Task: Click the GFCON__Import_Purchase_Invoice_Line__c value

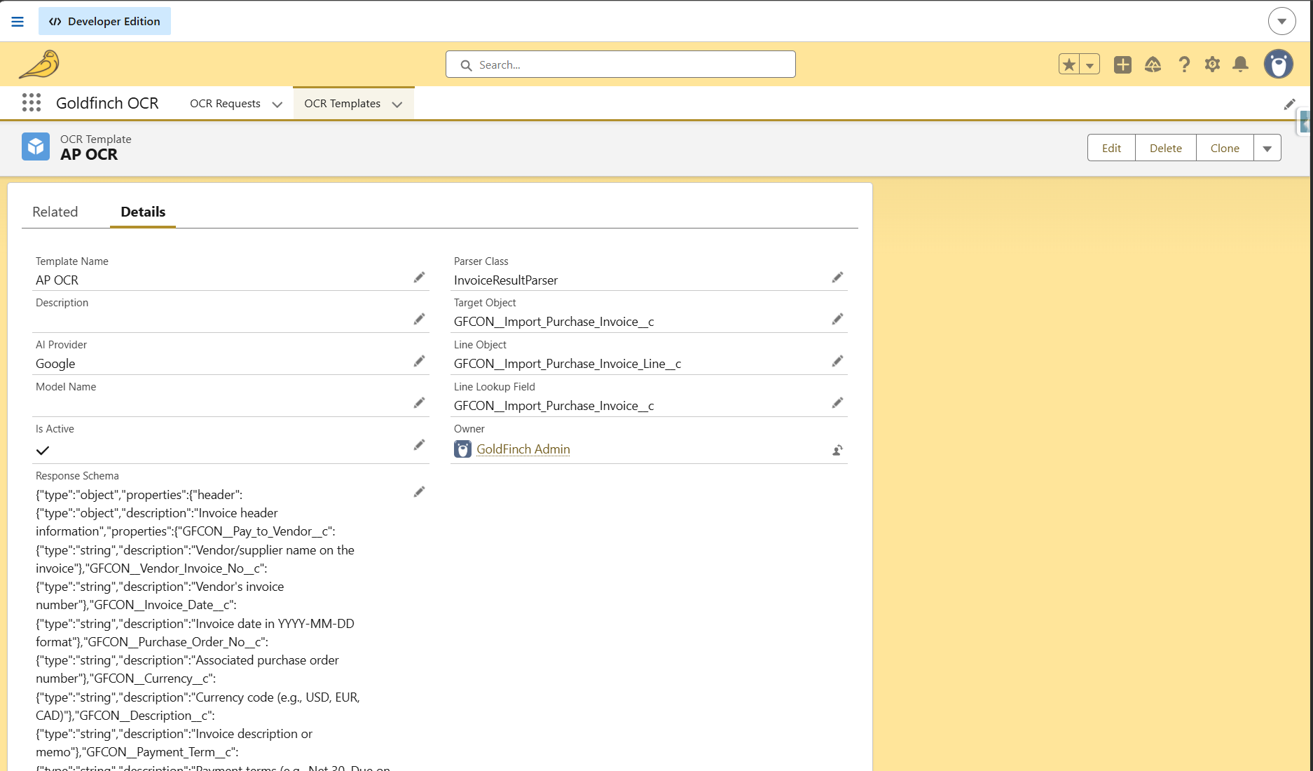Action: point(568,364)
